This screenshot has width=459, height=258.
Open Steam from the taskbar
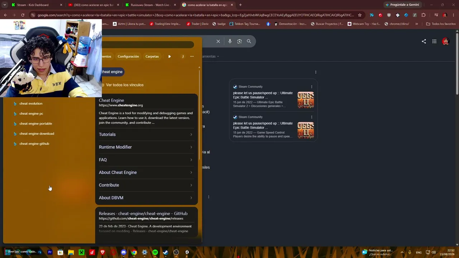click(165, 252)
